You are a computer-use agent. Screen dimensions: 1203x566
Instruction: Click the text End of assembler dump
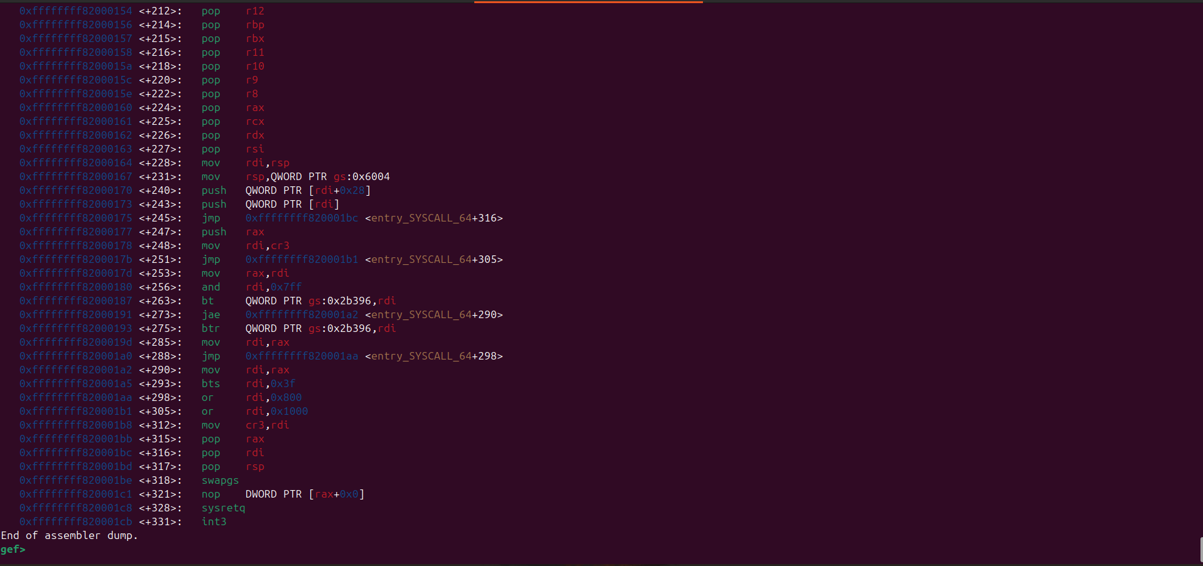[69, 535]
